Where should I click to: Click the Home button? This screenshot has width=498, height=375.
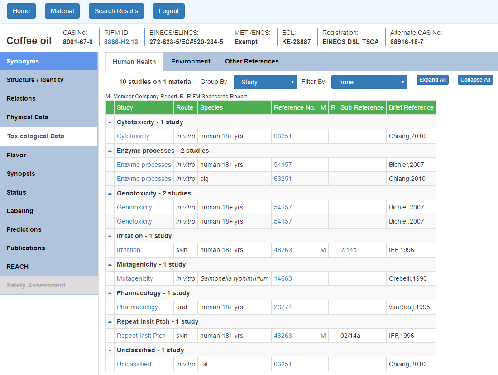[21, 11]
